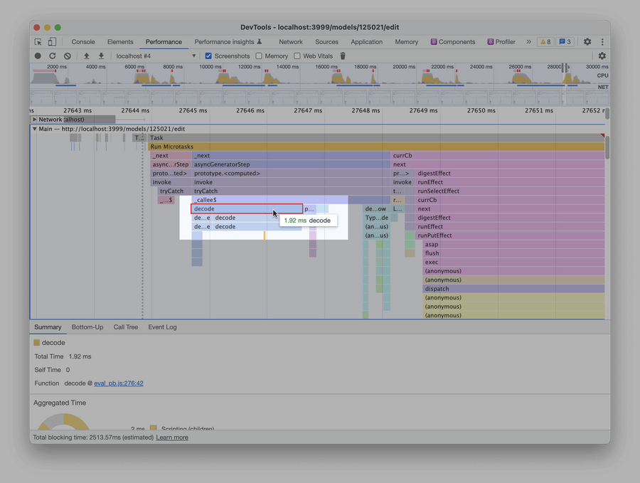This screenshot has height=483, width=640.
Task: Click the load profile upload icon
Action: 87,56
